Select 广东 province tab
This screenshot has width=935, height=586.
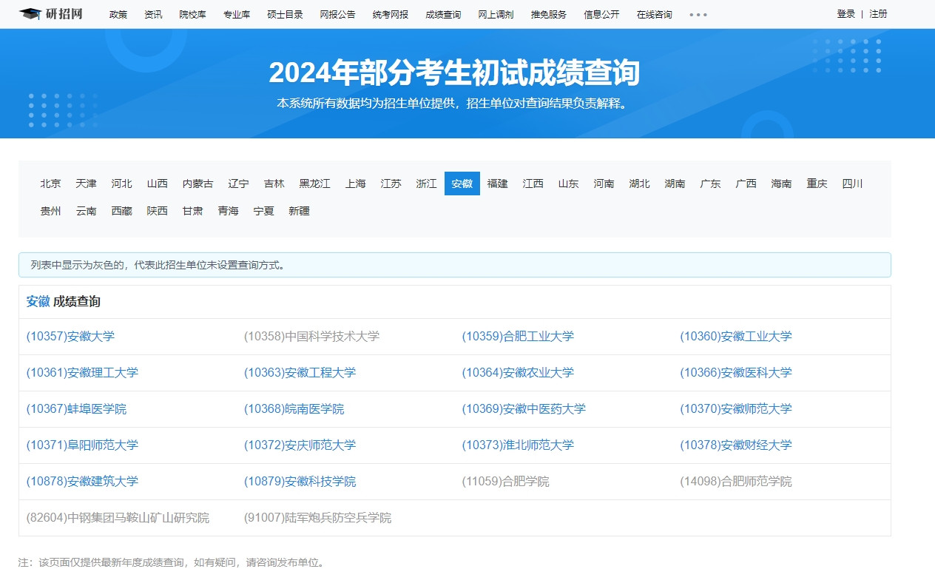pos(711,183)
